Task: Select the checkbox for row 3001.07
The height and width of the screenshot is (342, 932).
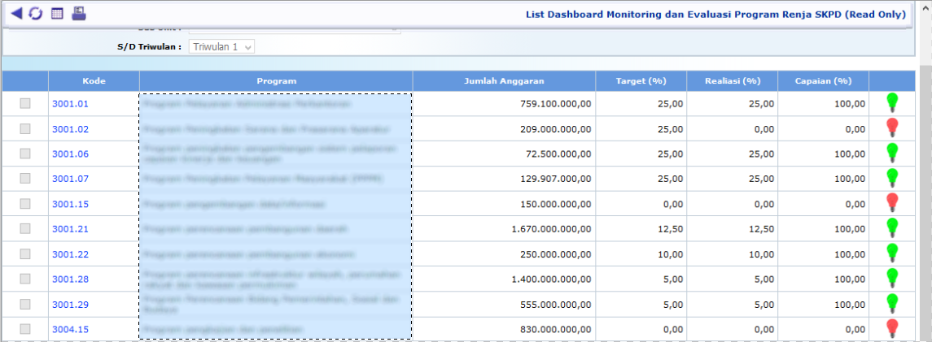Action: (25, 178)
